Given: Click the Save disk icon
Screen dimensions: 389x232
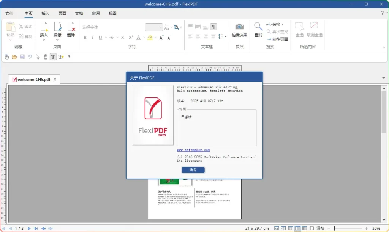Looking at the screenshot, I should point(22,57).
